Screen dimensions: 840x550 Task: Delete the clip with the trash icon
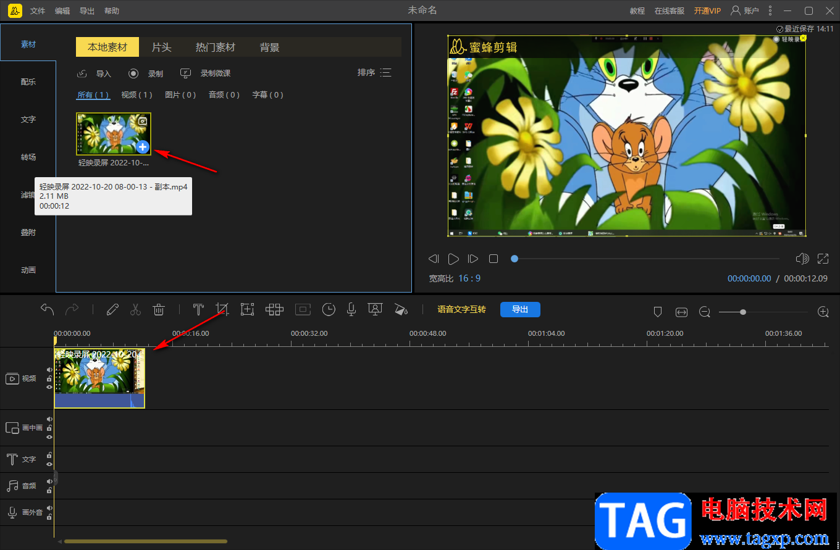click(159, 309)
